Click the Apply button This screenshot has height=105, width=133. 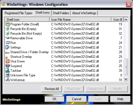(98, 99)
